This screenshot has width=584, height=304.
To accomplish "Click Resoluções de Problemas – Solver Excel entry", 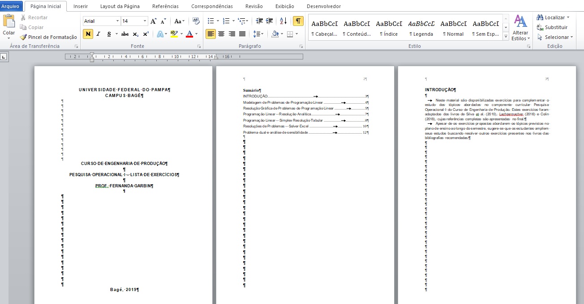I will tap(305, 127).
